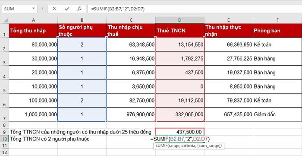The width and height of the screenshot is (302, 156).
Task: Select row 10 header
Action: (x=4, y=139)
